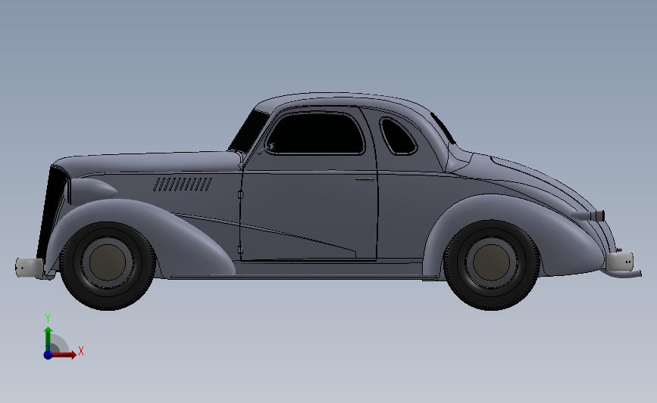
Task: Click the blue Z axis ball of the triad
Action: pos(48,355)
